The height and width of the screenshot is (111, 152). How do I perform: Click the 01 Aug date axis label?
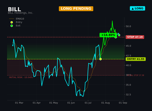pyautogui.click(x=105, y=103)
